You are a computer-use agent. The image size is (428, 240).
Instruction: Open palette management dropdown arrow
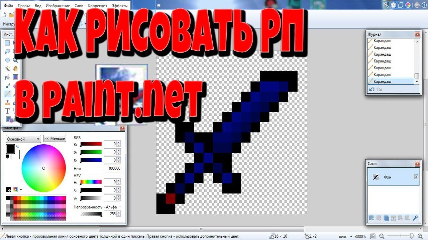(x=21, y=190)
